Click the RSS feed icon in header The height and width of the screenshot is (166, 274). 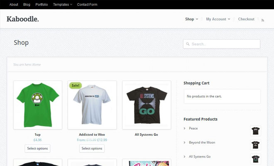tap(262, 20)
